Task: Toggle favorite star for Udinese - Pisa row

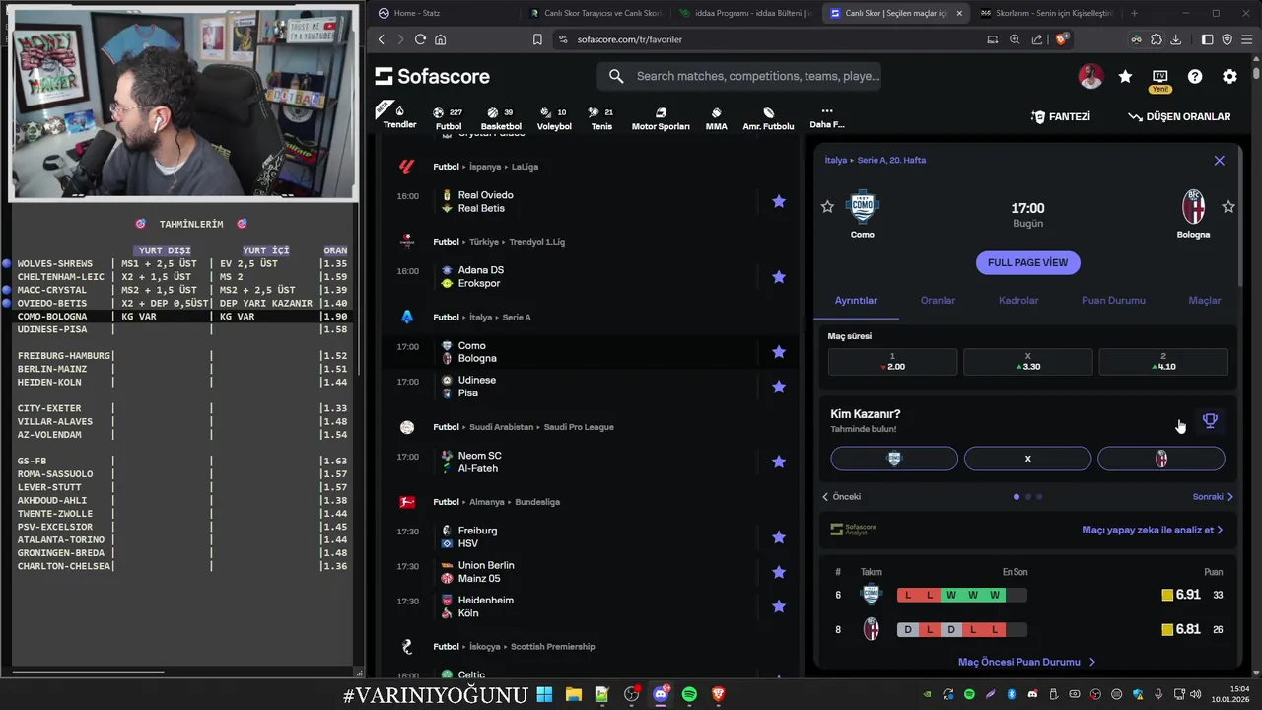Action: coord(779,387)
